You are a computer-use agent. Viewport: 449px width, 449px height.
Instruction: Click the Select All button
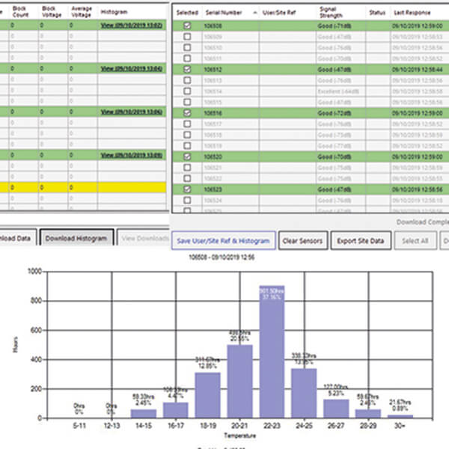[x=414, y=241]
